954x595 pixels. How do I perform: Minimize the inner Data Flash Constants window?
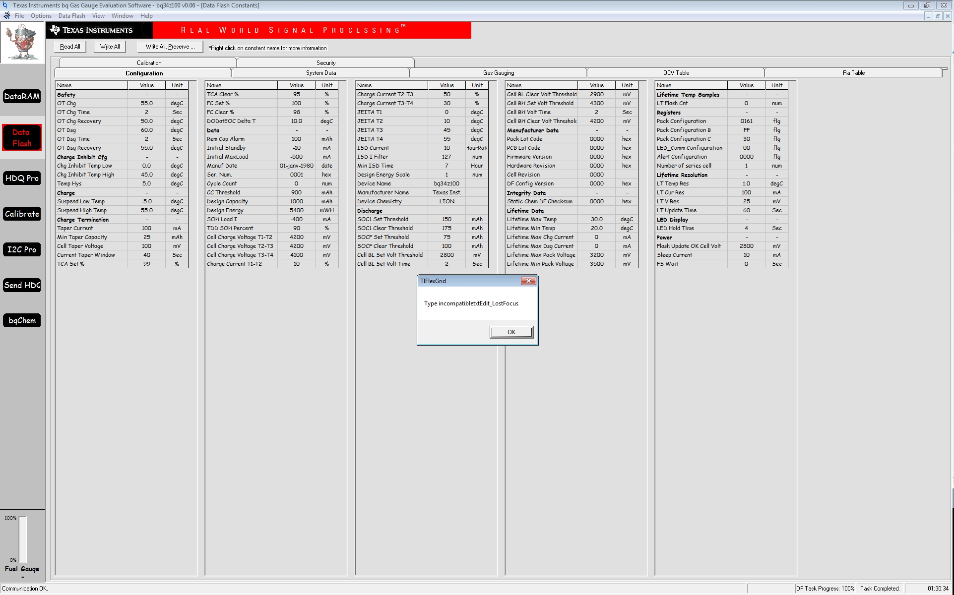click(x=928, y=16)
